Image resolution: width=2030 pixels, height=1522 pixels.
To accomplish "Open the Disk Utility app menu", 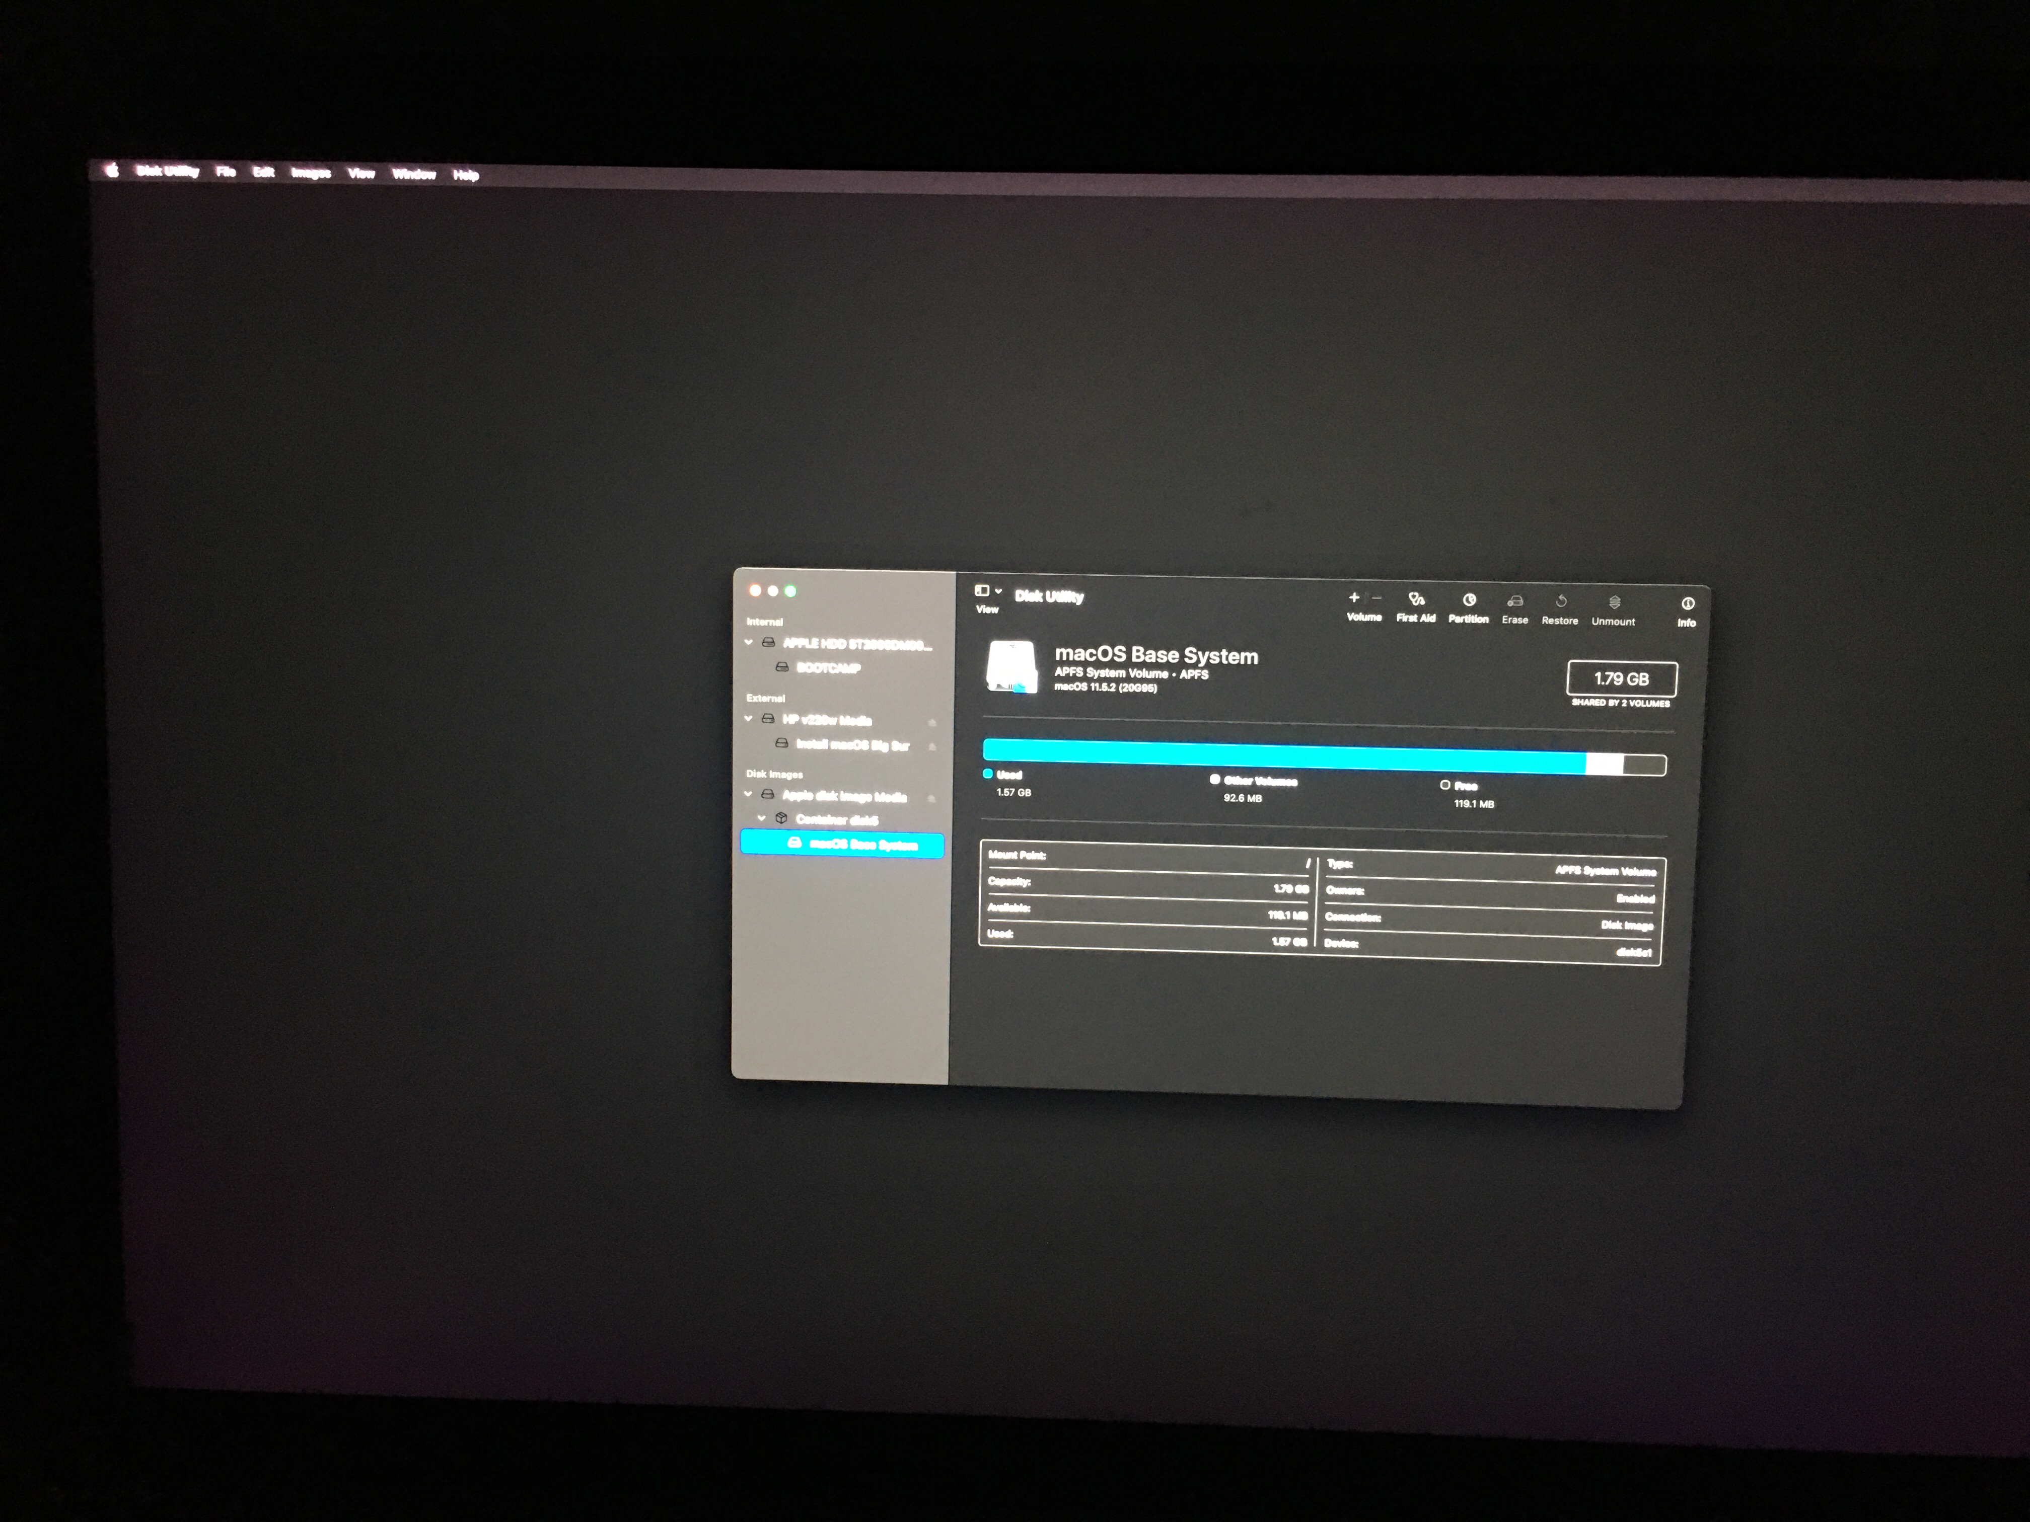I will (x=167, y=171).
